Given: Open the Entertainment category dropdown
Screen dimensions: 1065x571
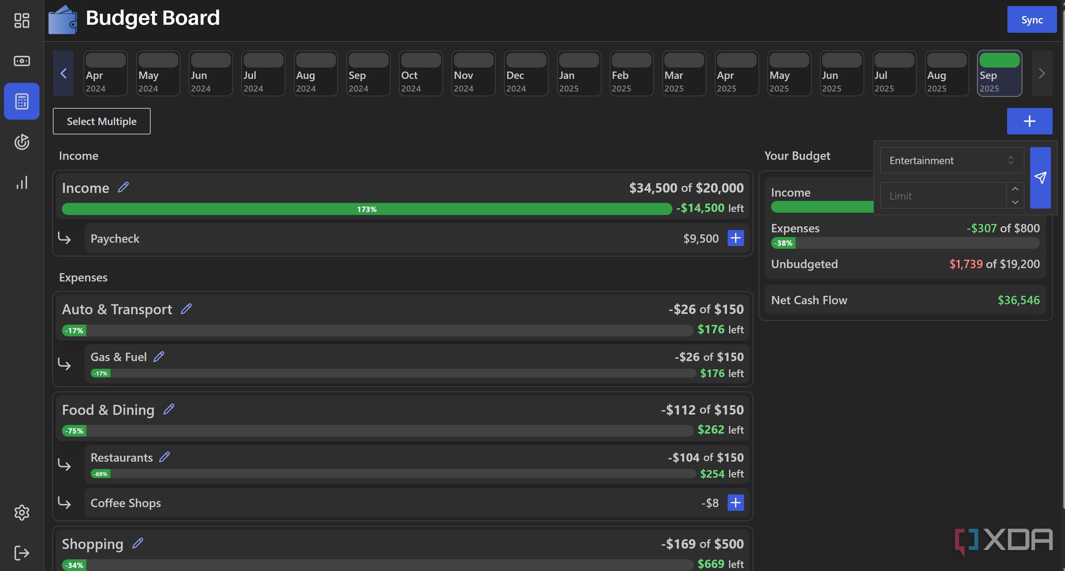Looking at the screenshot, I should (x=952, y=160).
